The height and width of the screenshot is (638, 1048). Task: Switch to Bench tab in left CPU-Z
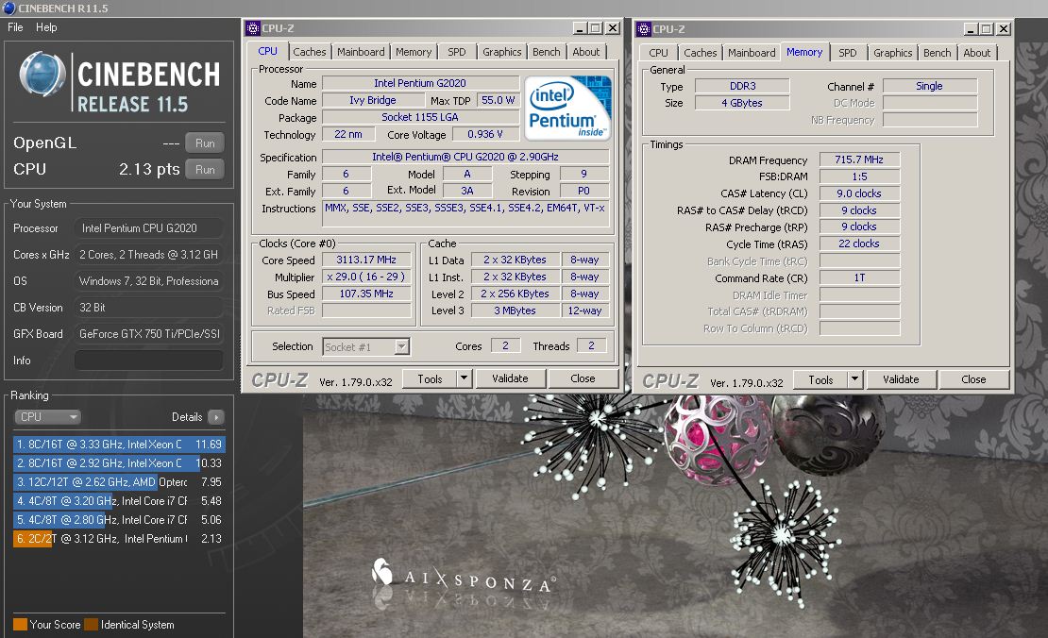click(x=546, y=52)
